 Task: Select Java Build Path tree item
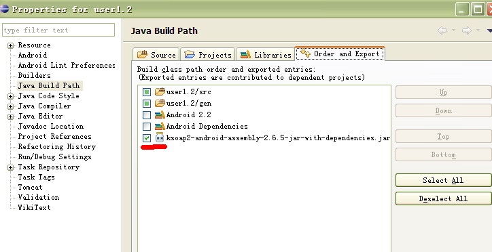pos(49,85)
